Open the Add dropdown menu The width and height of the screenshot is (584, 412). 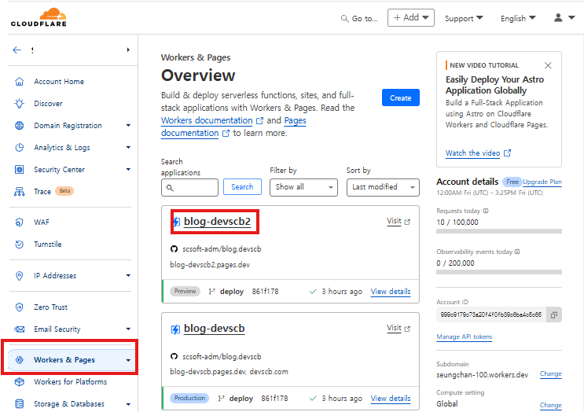[411, 17]
